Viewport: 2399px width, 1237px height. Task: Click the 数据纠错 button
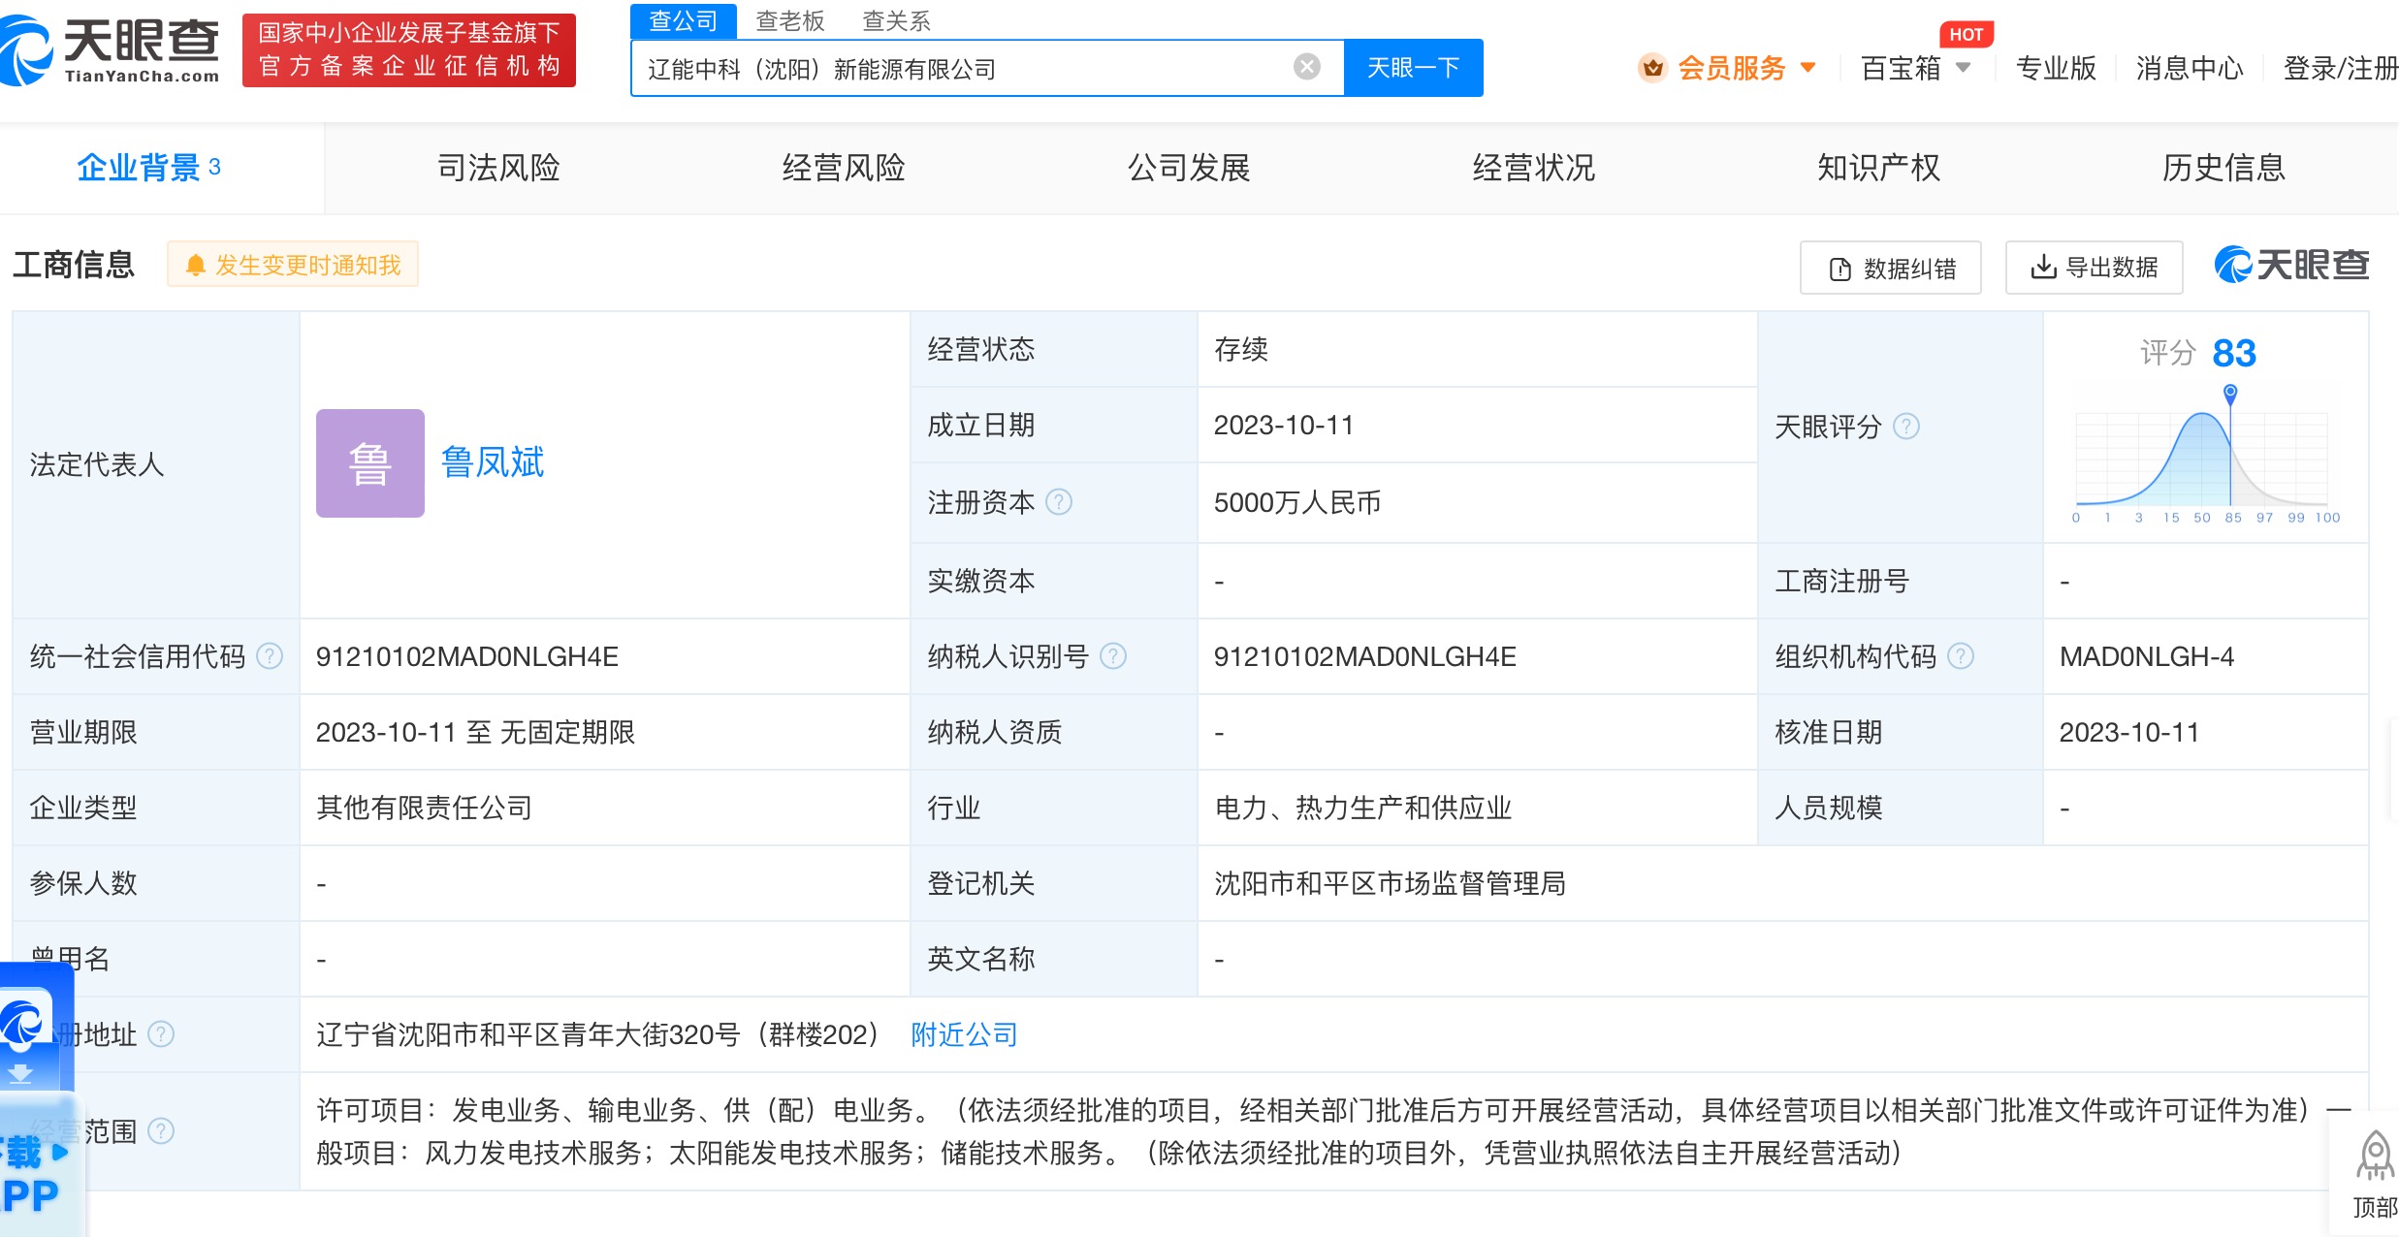pyautogui.click(x=1891, y=268)
